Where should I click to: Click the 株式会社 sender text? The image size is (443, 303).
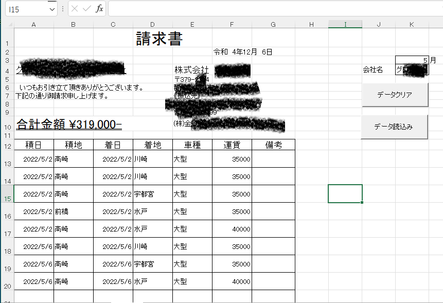coord(192,70)
